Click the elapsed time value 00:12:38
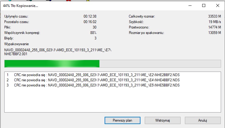Viewport: 225px width, 128px height. (90, 16)
